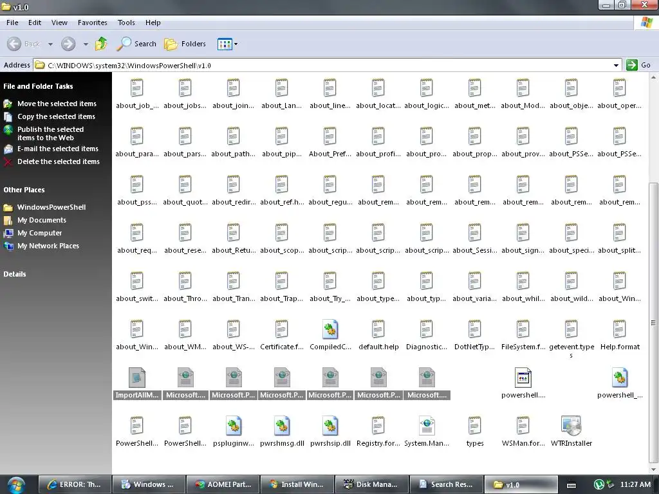Open the Help menu
The width and height of the screenshot is (659, 494).
(x=153, y=23)
